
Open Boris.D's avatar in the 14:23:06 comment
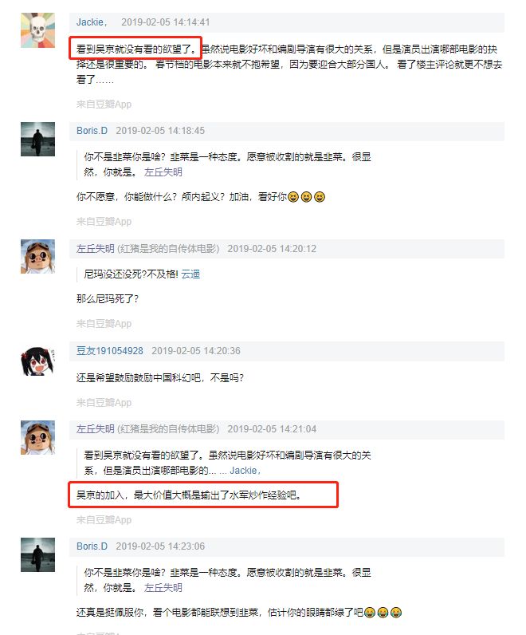point(37,554)
